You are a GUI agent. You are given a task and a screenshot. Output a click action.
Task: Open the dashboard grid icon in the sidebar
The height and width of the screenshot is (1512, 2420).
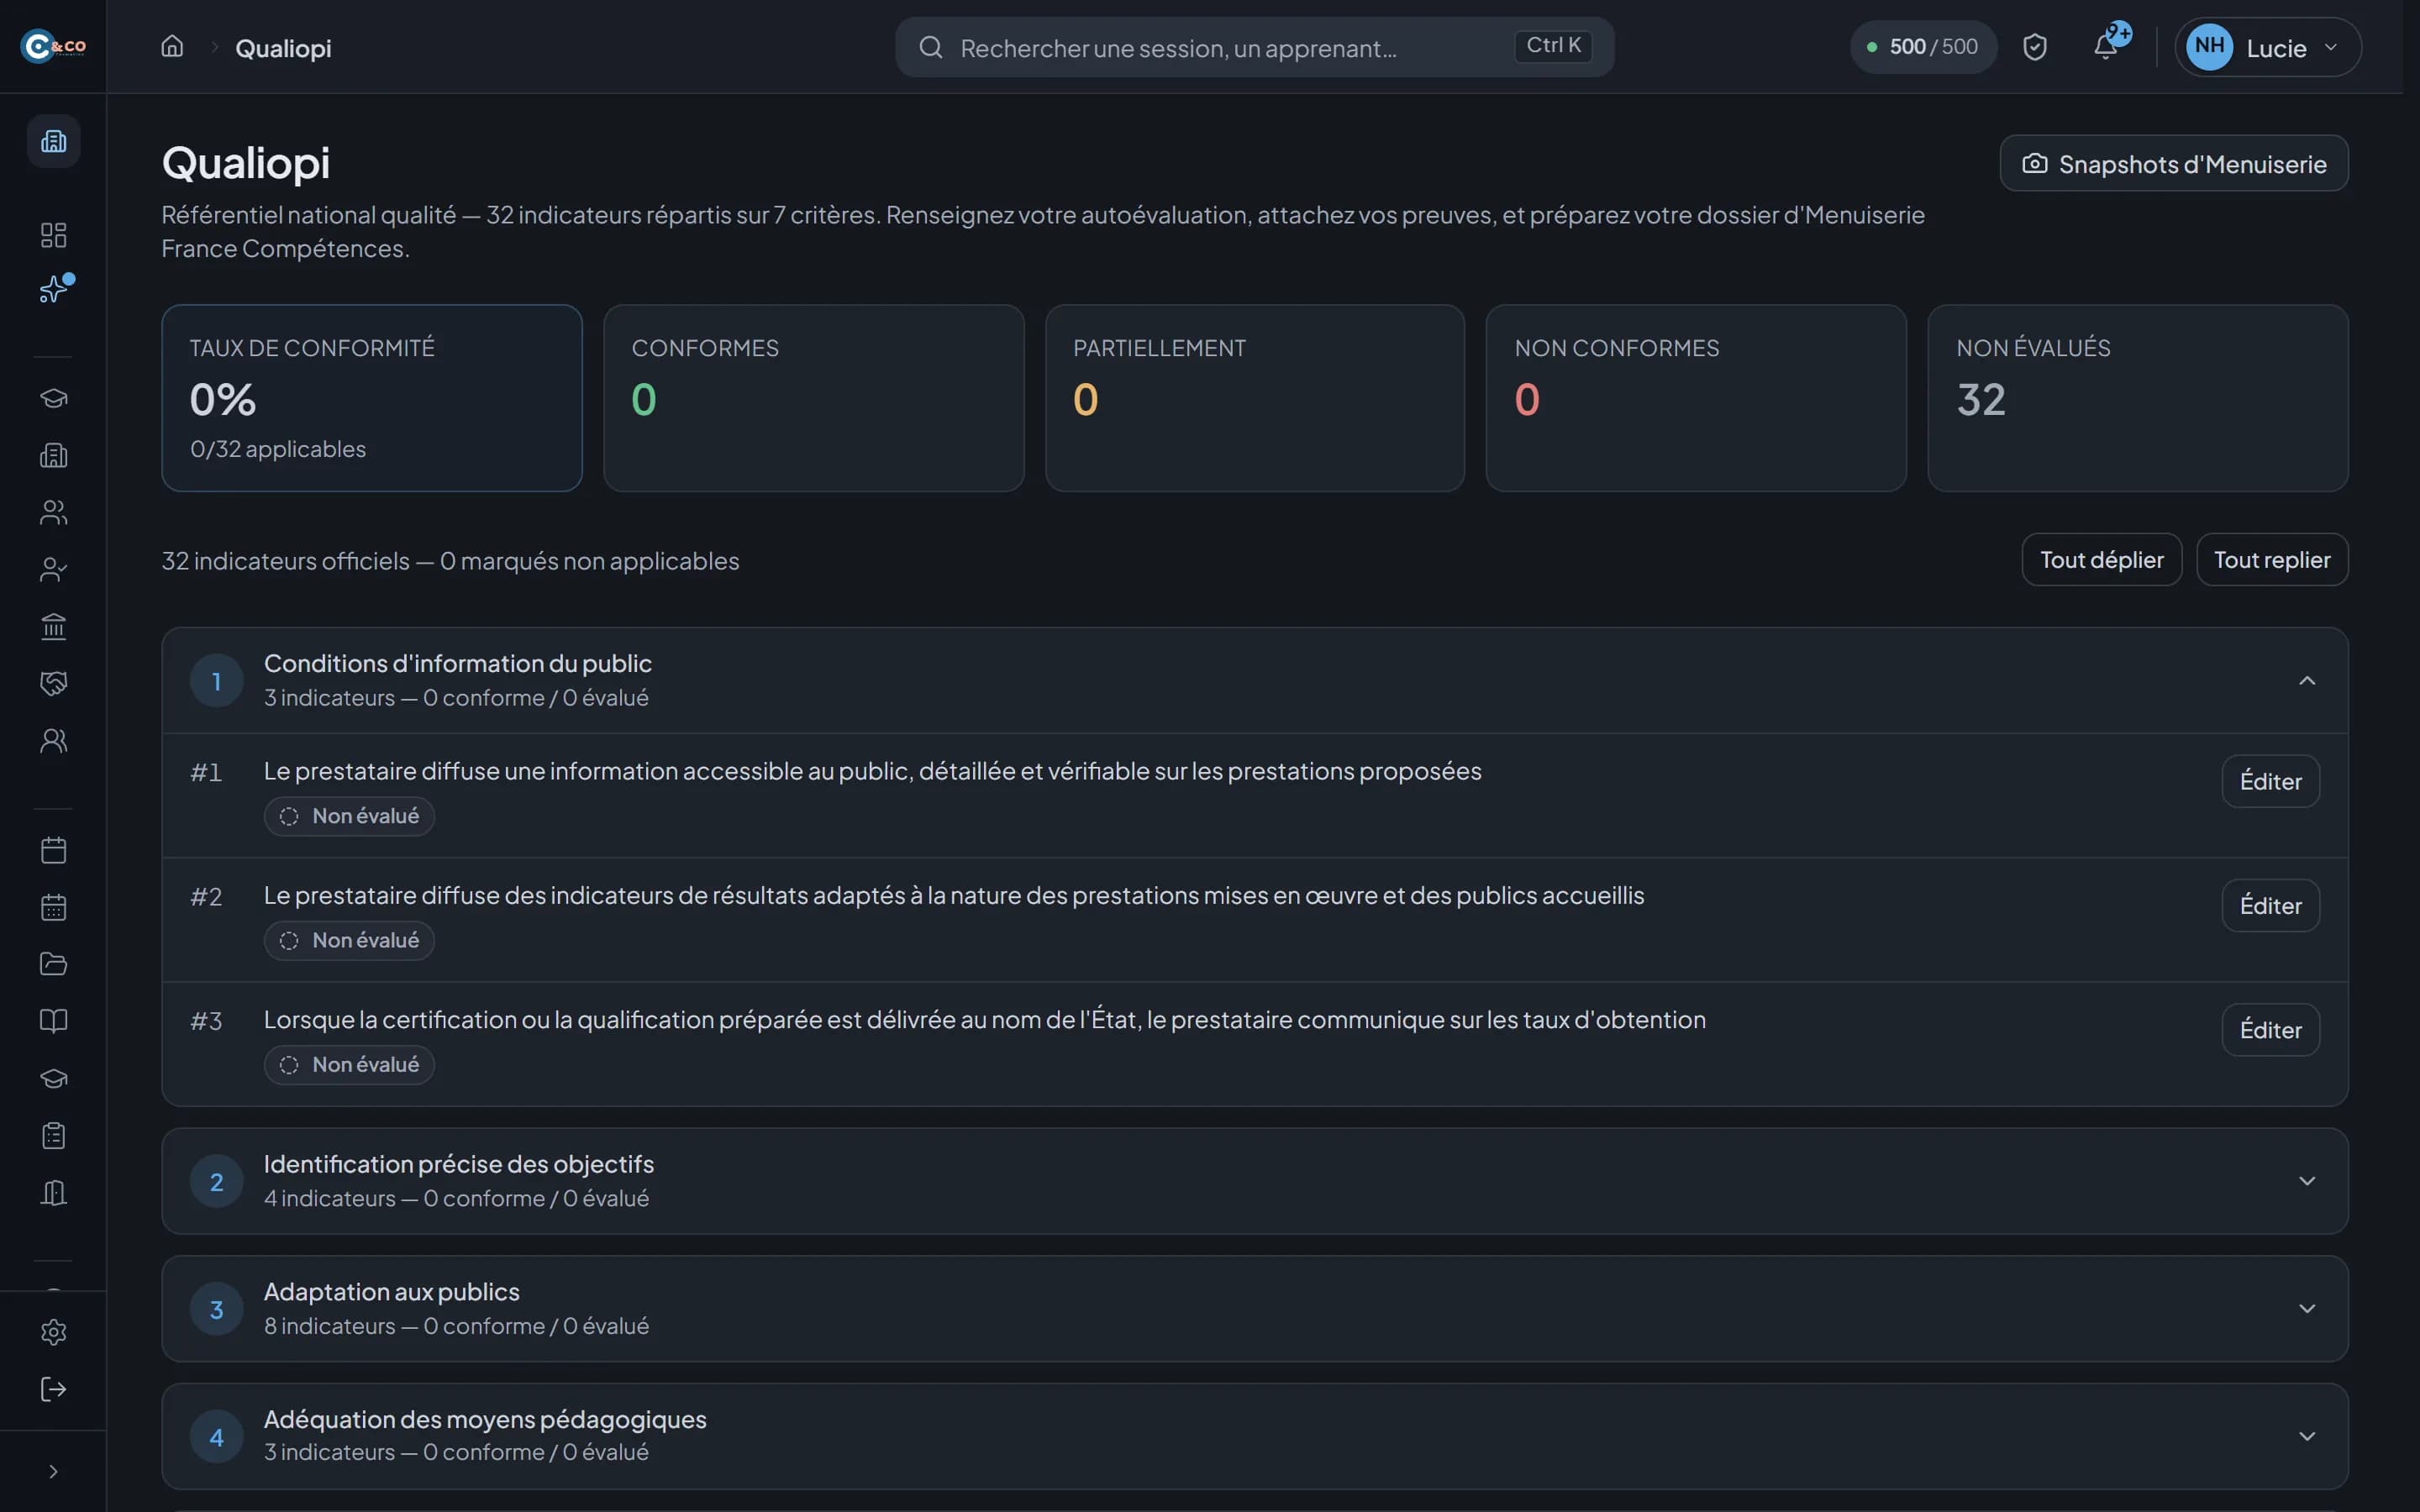54,235
